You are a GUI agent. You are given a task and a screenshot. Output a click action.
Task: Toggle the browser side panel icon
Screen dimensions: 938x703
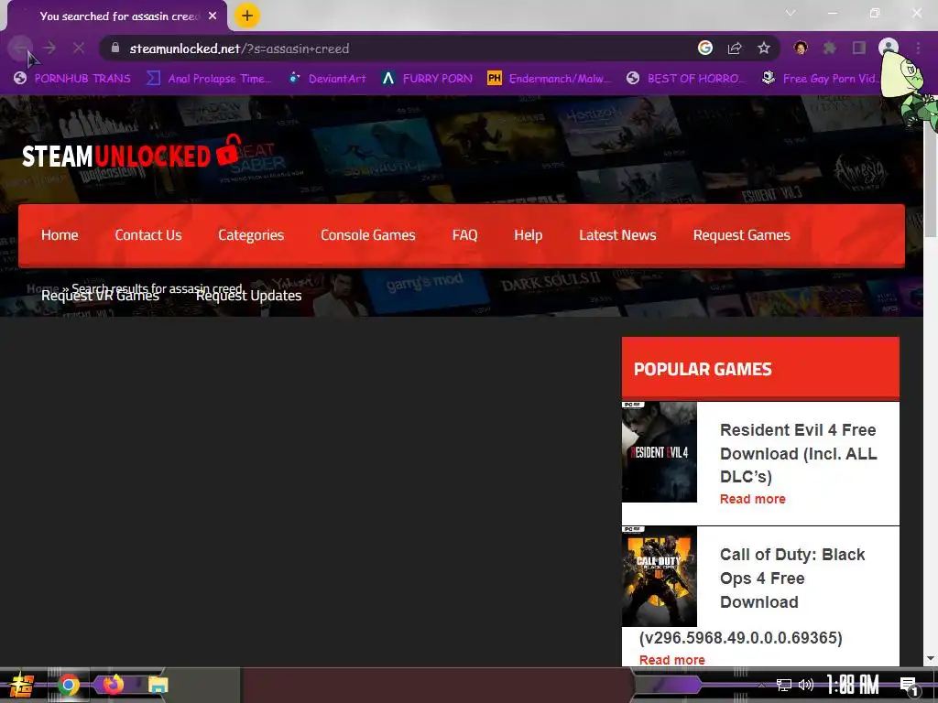pyautogui.click(x=859, y=48)
